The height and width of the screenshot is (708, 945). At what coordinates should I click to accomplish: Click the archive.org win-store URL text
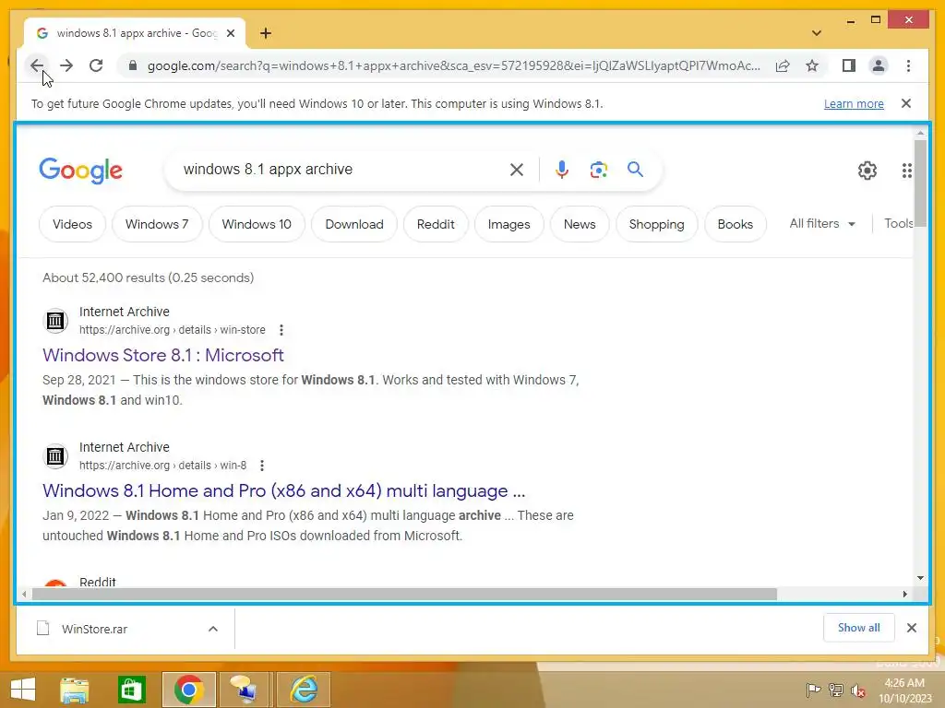click(172, 330)
